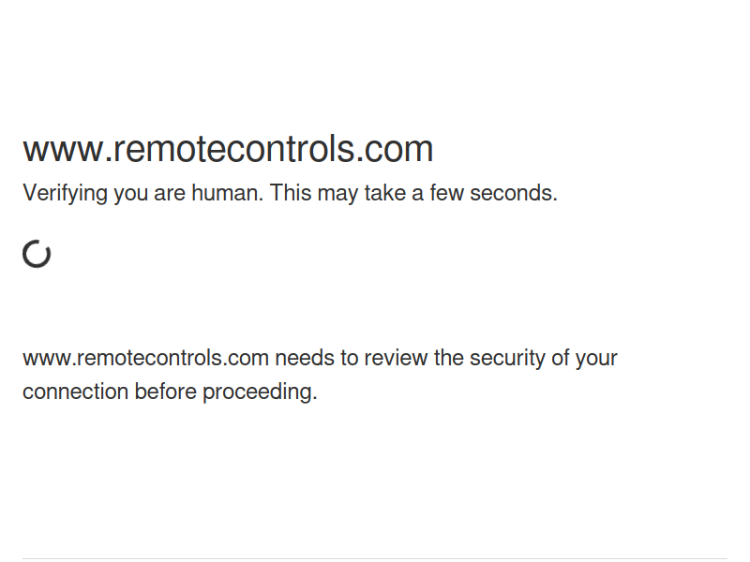The image size is (750, 562).
Task: Click the word "seconds." in the subtitle
Action: pos(513,193)
